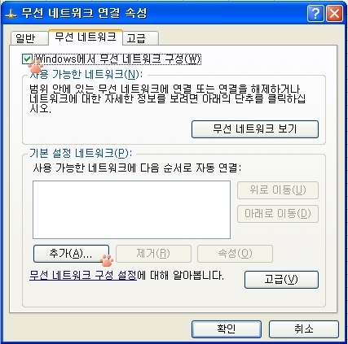Screen dimensions: 348x344
Task: Click the paw print next to 추가 button
Action: coord(107,260)
